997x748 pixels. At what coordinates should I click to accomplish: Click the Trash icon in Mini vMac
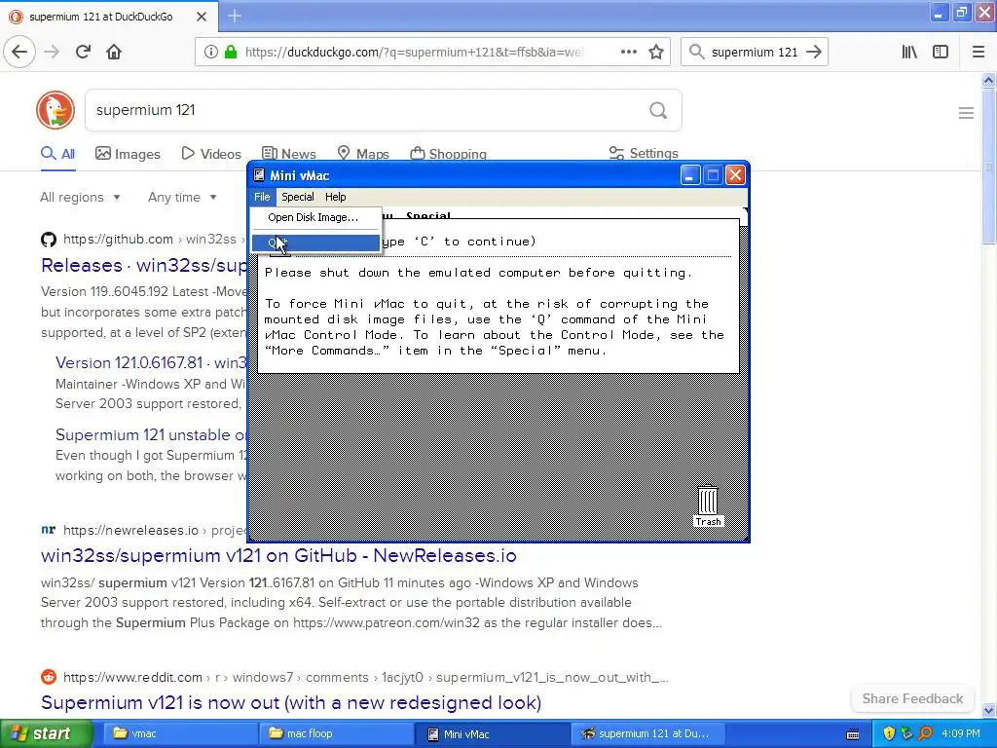pos(708,505)
